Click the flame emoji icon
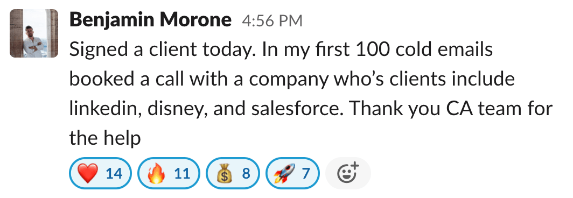 [156, 174]
